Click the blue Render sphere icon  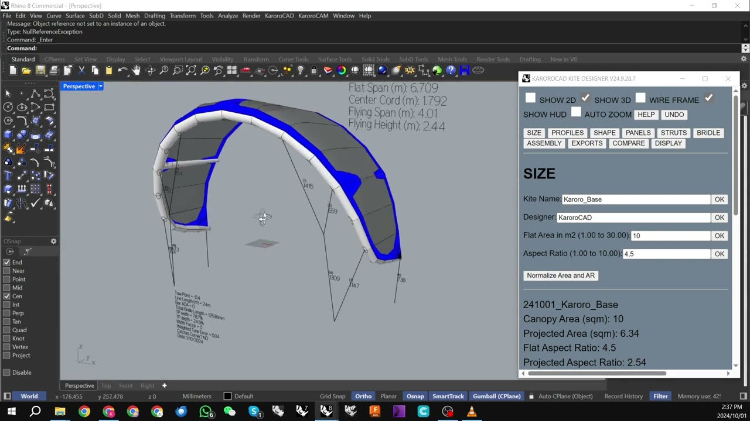click(x=383, y=71)
